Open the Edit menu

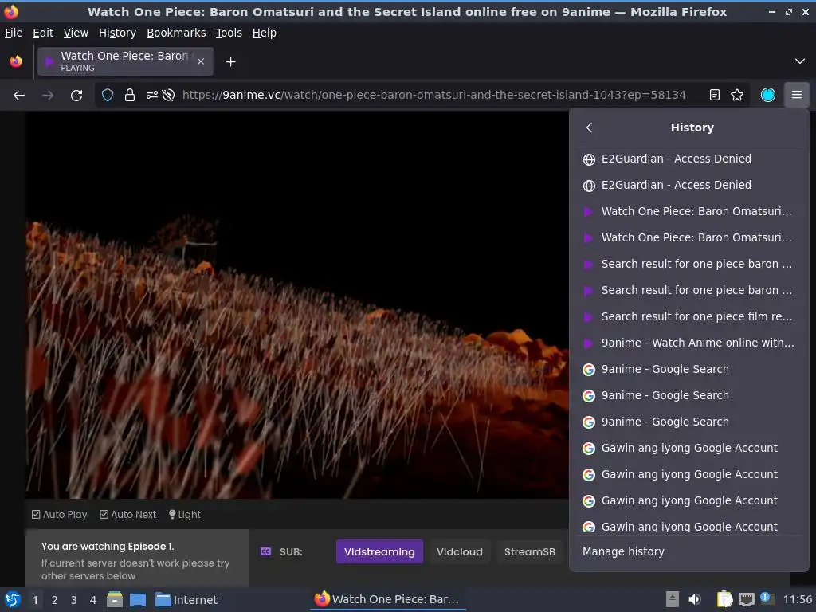43,33
